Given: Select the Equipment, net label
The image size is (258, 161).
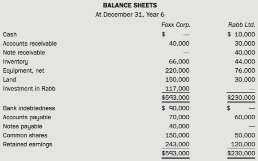Looking at the screenshot, I should tap(23, 71).
